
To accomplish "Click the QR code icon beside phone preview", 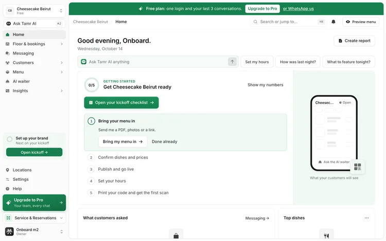I will [358, 167].
